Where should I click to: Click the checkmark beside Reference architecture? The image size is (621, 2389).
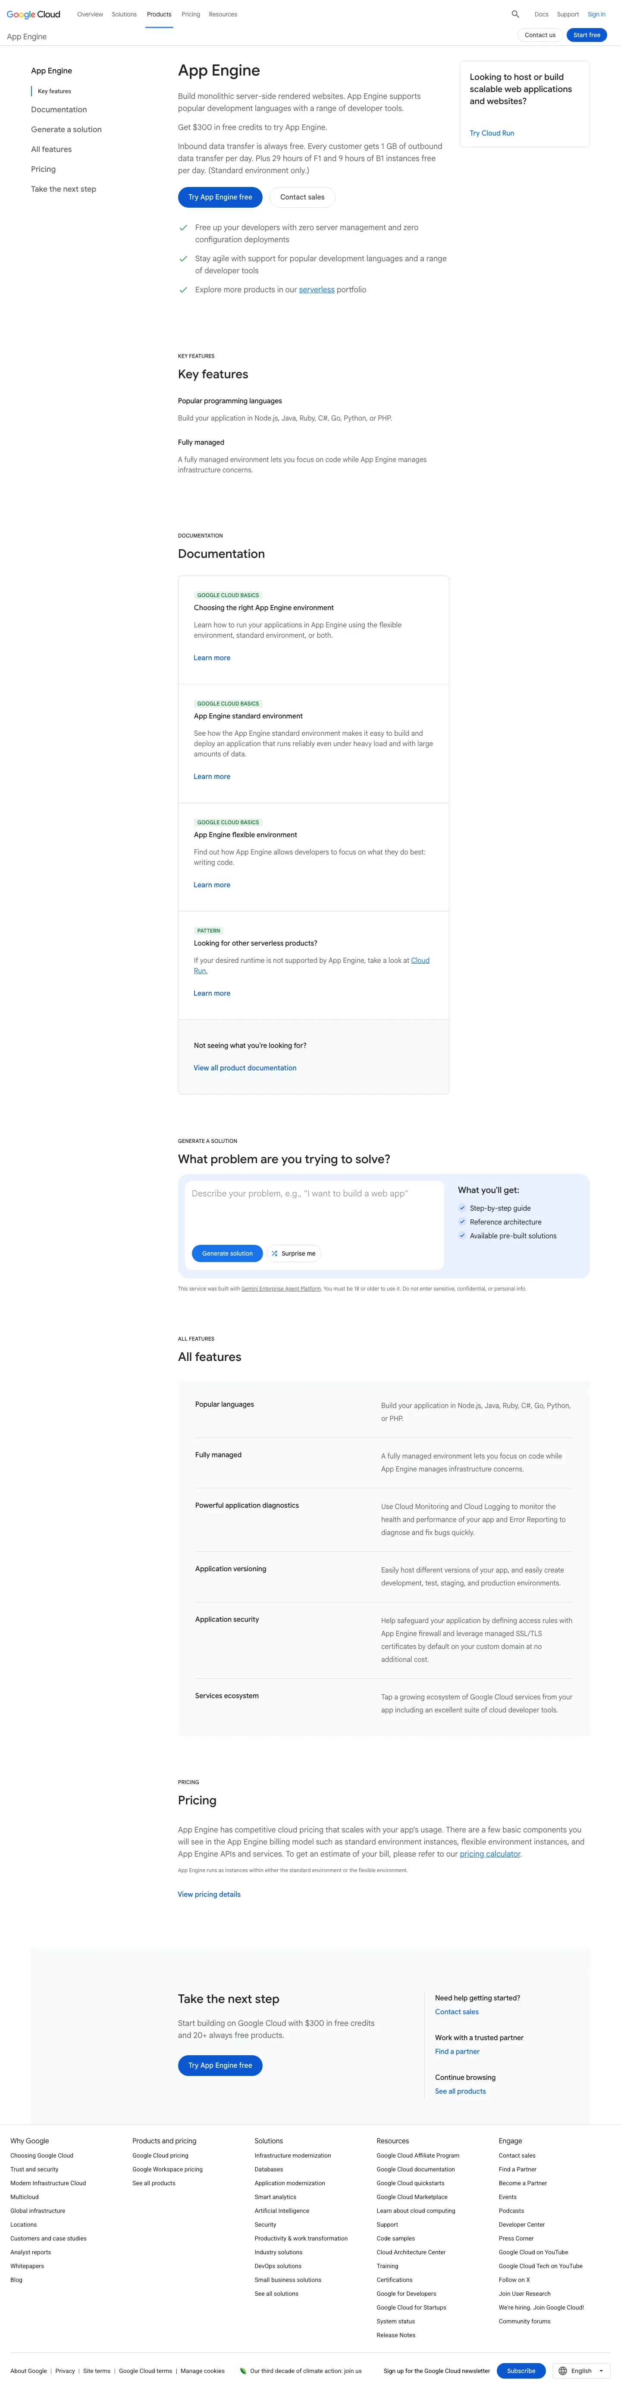coord(462,1221)
